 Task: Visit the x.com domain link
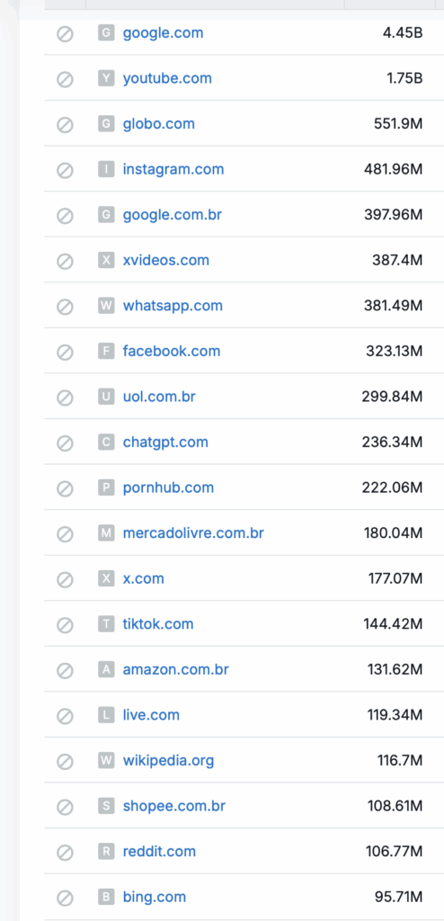(143, 578)
